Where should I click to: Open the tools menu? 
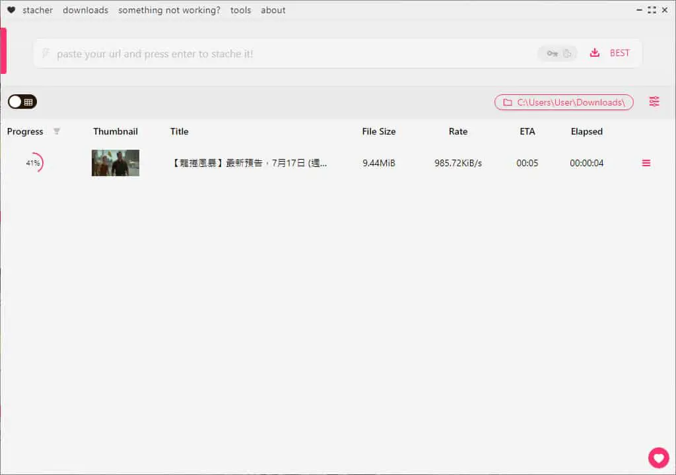[x=240, y=10]
